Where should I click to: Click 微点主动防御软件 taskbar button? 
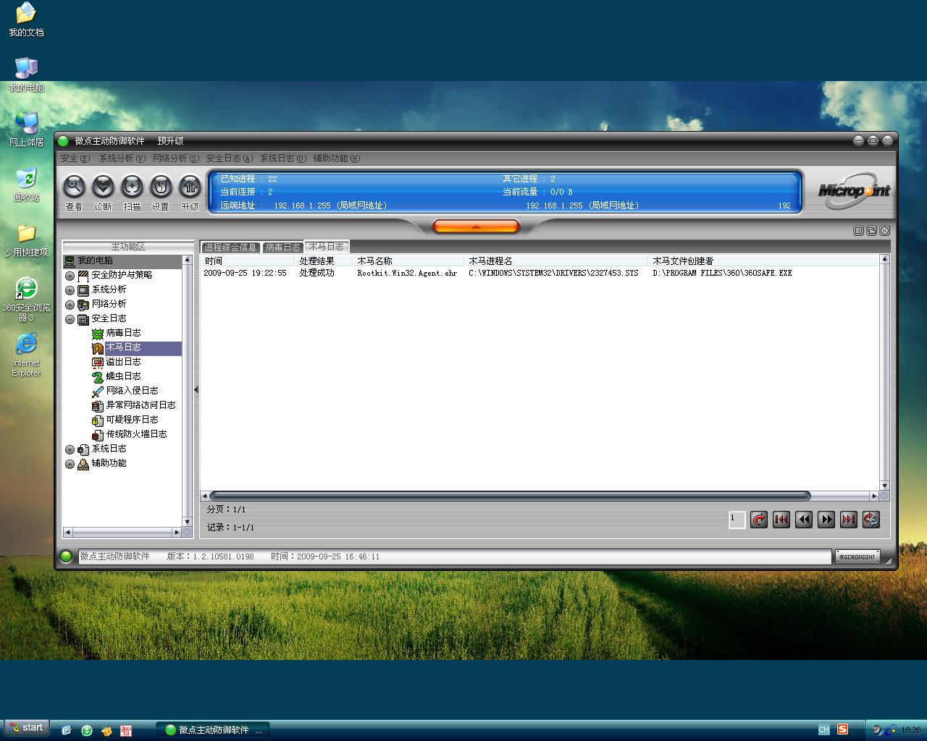[214, 729]
